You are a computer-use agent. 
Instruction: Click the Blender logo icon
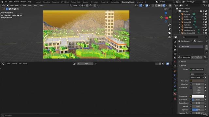pyautogui.click(x=2, y=2)
